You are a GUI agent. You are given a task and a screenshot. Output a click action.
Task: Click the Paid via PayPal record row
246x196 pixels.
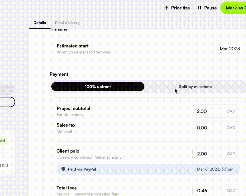pos(148,169)
